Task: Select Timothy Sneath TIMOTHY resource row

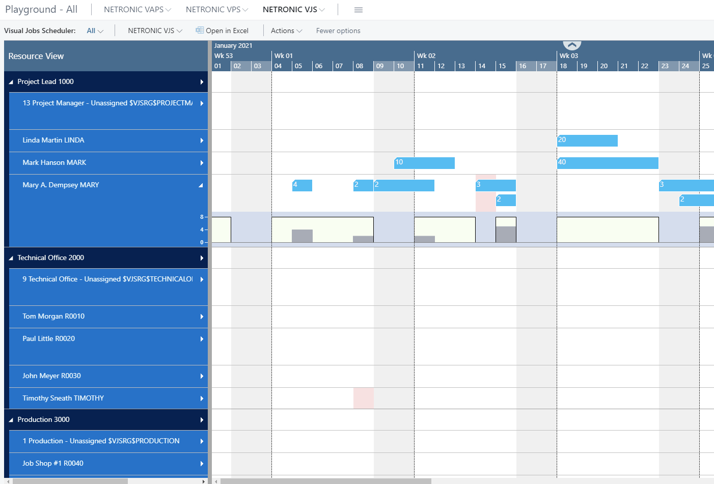Action: [108, 398]
